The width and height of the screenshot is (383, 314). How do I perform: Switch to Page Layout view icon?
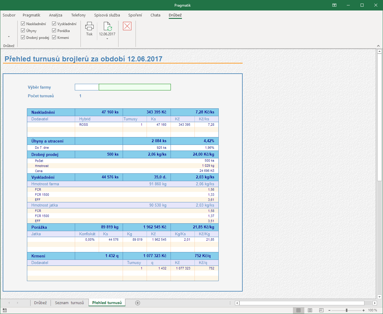(310, 310)
